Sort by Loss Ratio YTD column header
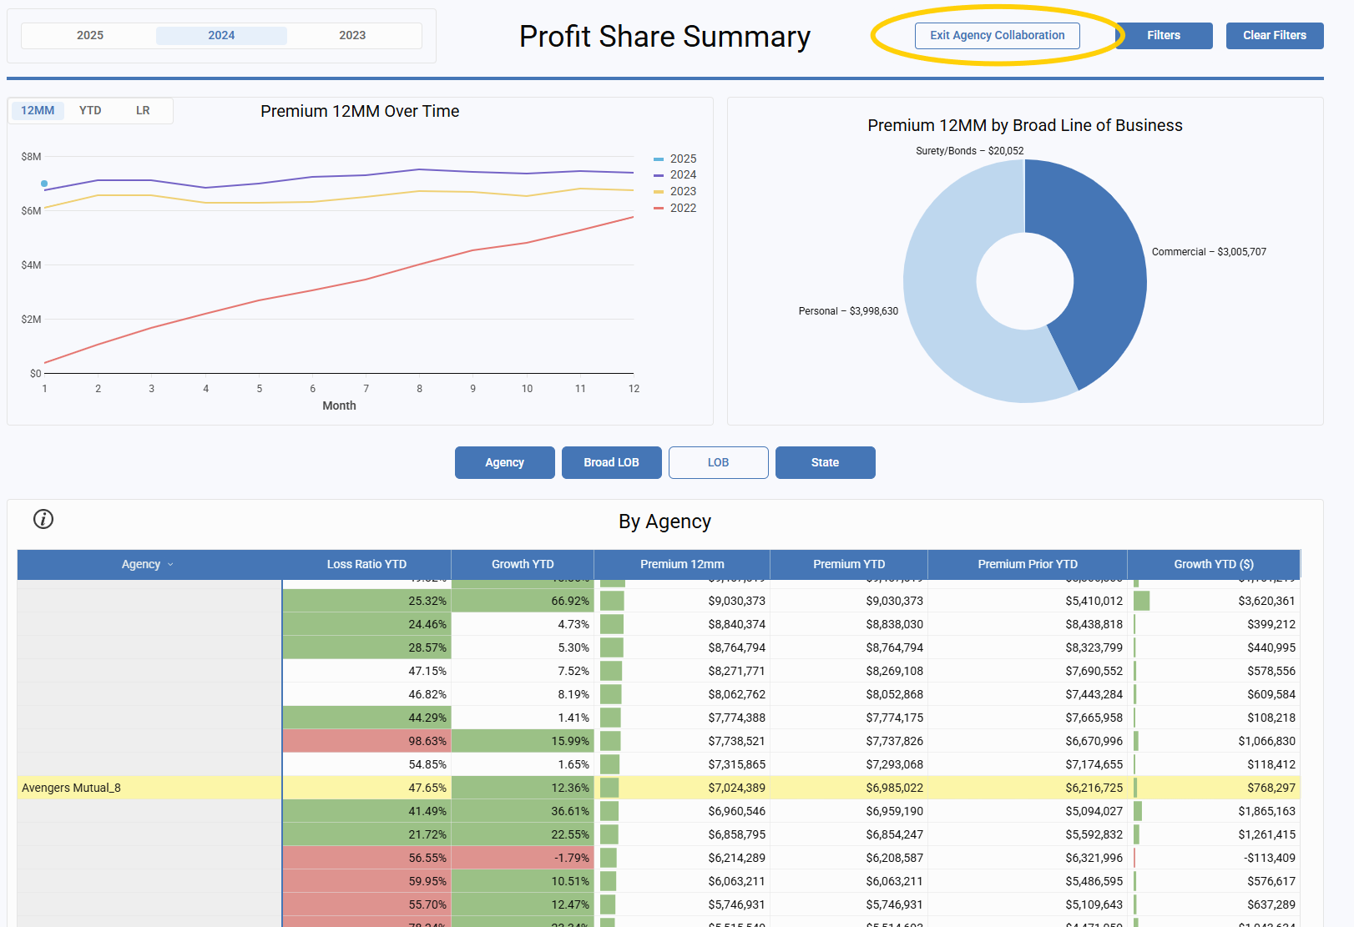 point(366,564)
